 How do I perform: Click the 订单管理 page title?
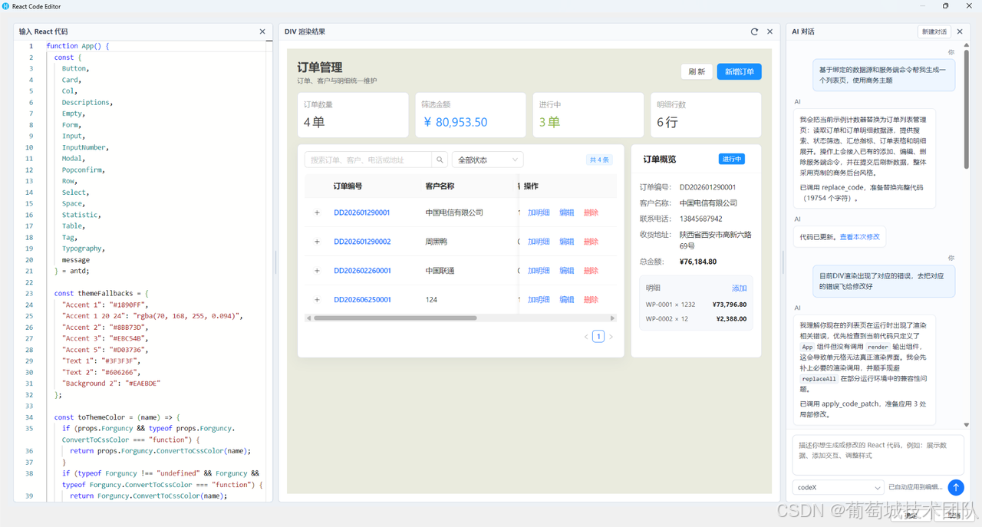point(320,68)
